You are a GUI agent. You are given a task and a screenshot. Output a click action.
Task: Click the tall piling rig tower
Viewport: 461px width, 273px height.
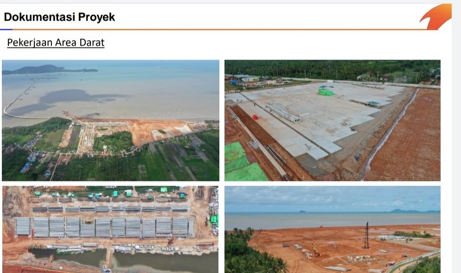367,235
